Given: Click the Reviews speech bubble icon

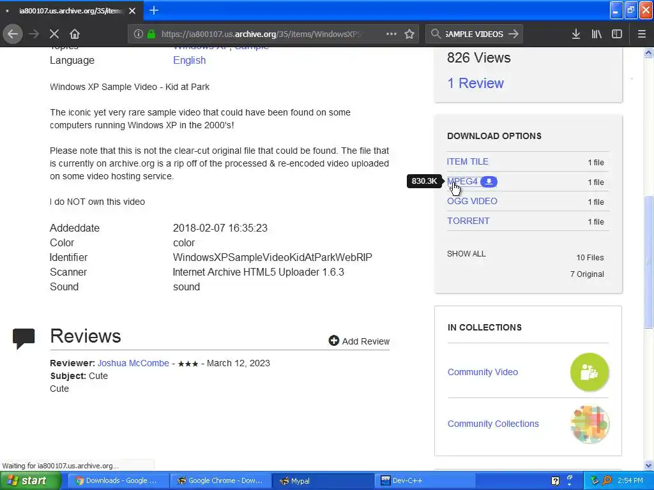Looking at the screenshot, I should [24, 338].
